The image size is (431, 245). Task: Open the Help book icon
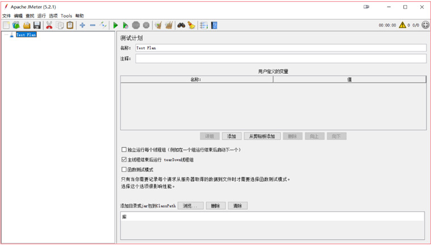click(214, 26)
